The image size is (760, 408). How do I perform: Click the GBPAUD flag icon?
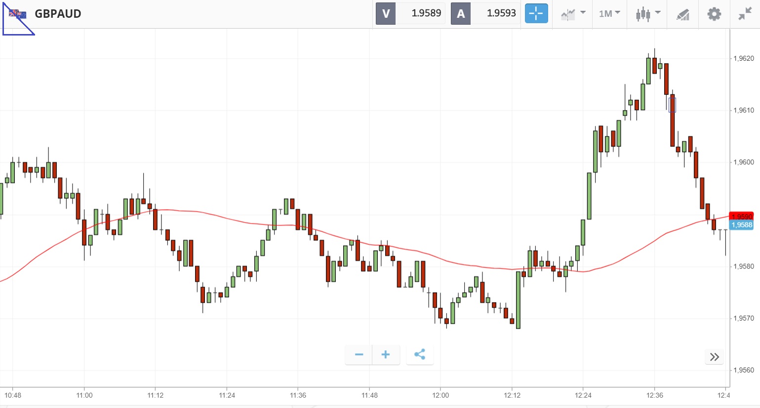(x=18, y=14)
